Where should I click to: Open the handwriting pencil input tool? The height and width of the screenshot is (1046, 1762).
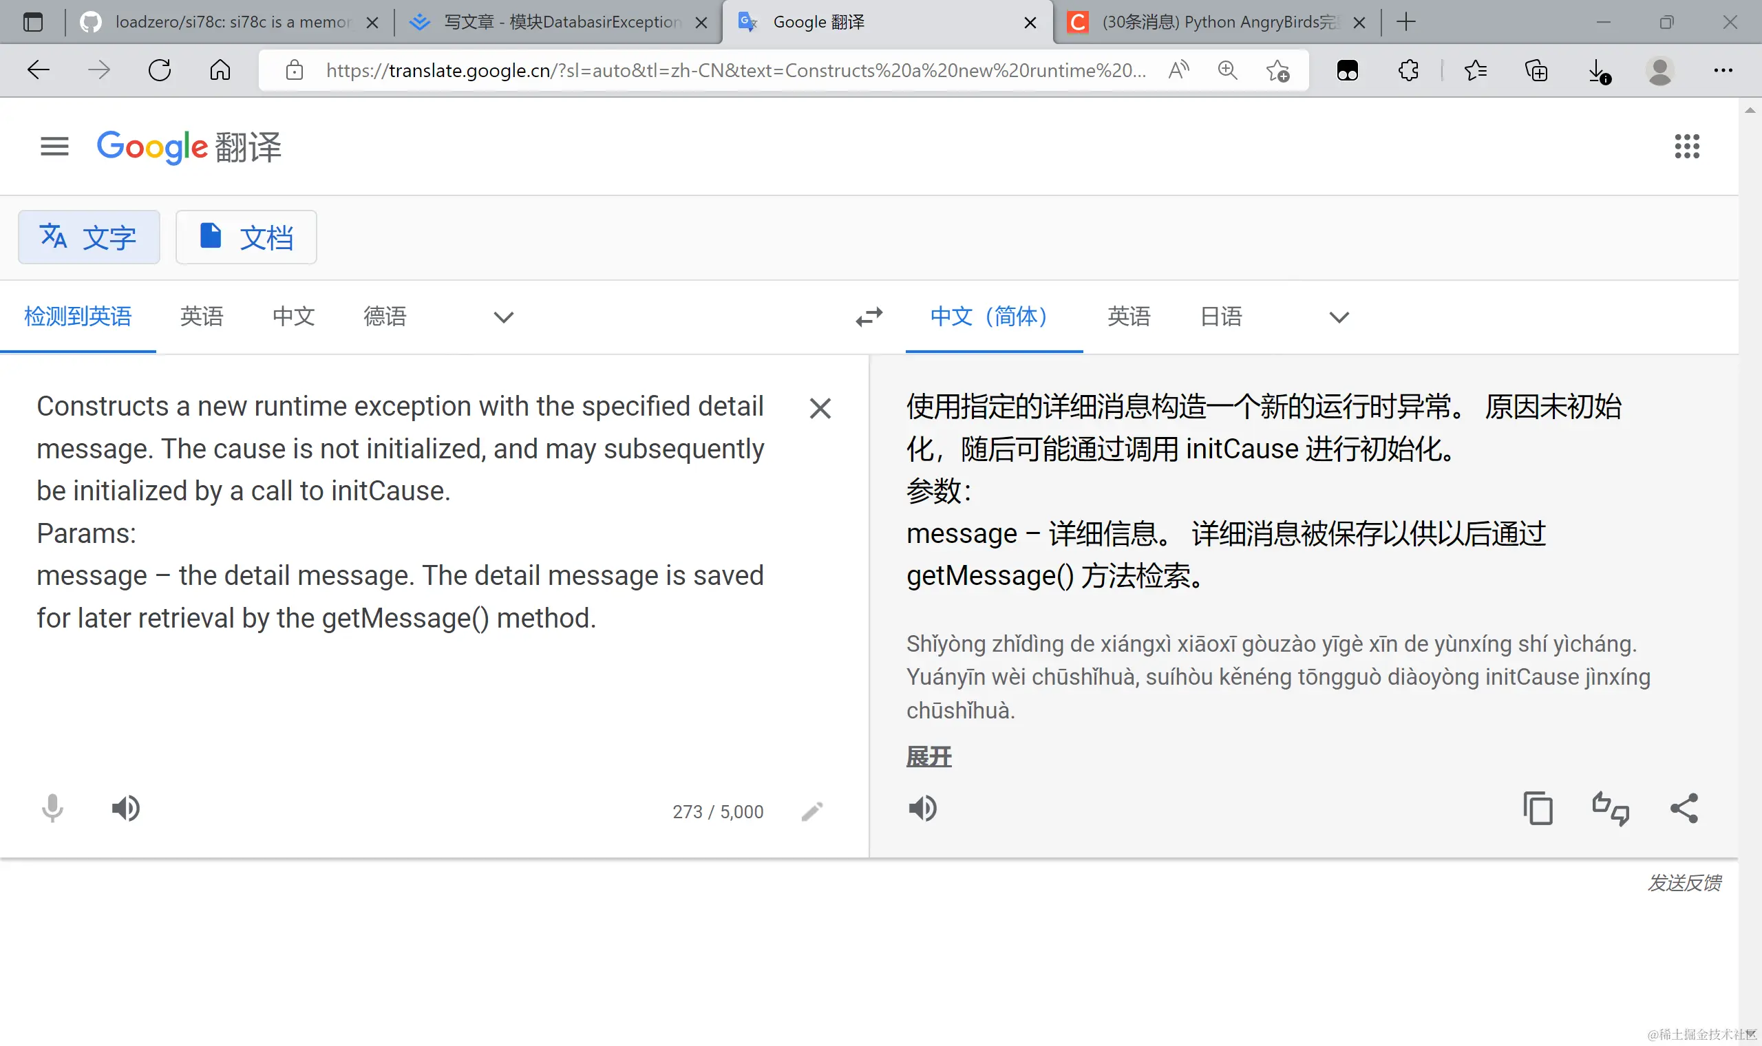(812, 811)
